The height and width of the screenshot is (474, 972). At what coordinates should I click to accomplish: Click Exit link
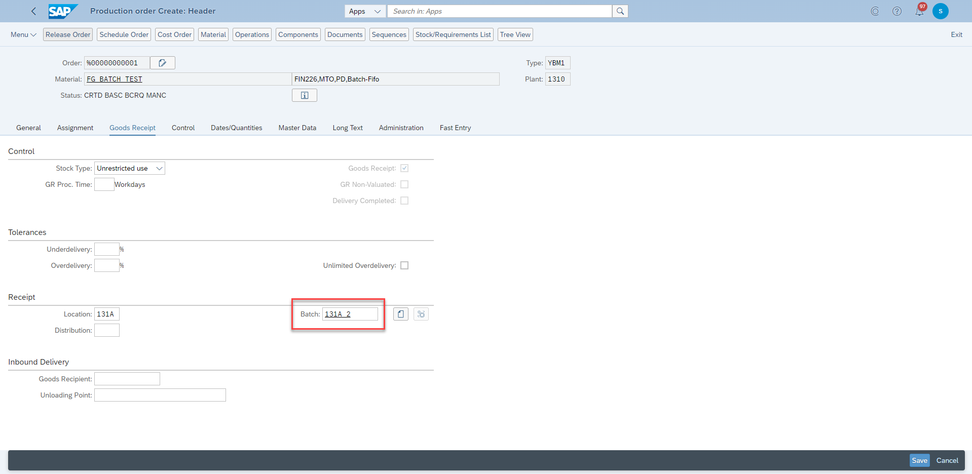pyautogui.click(x=956, y=34)
